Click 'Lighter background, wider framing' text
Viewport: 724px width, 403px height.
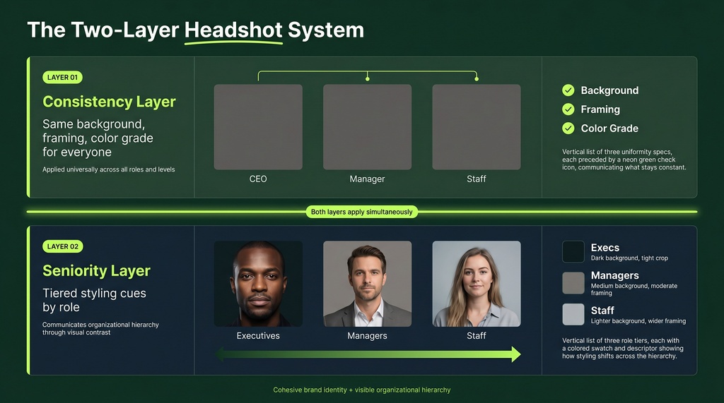[x=638, y=321]
